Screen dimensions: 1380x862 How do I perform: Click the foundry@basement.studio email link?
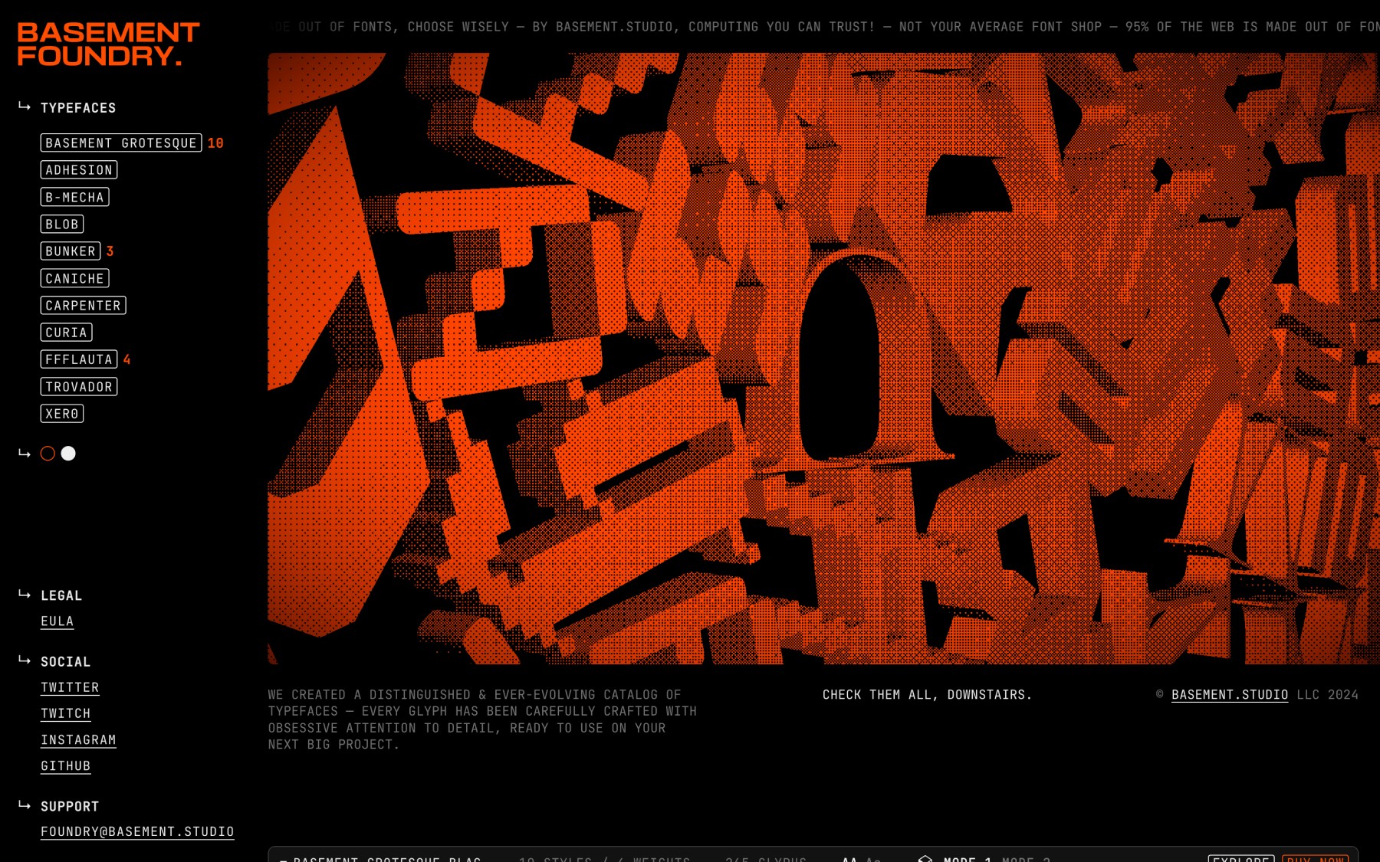pos(137,832)
